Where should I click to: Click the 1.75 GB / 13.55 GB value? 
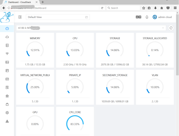pos(35,65)
